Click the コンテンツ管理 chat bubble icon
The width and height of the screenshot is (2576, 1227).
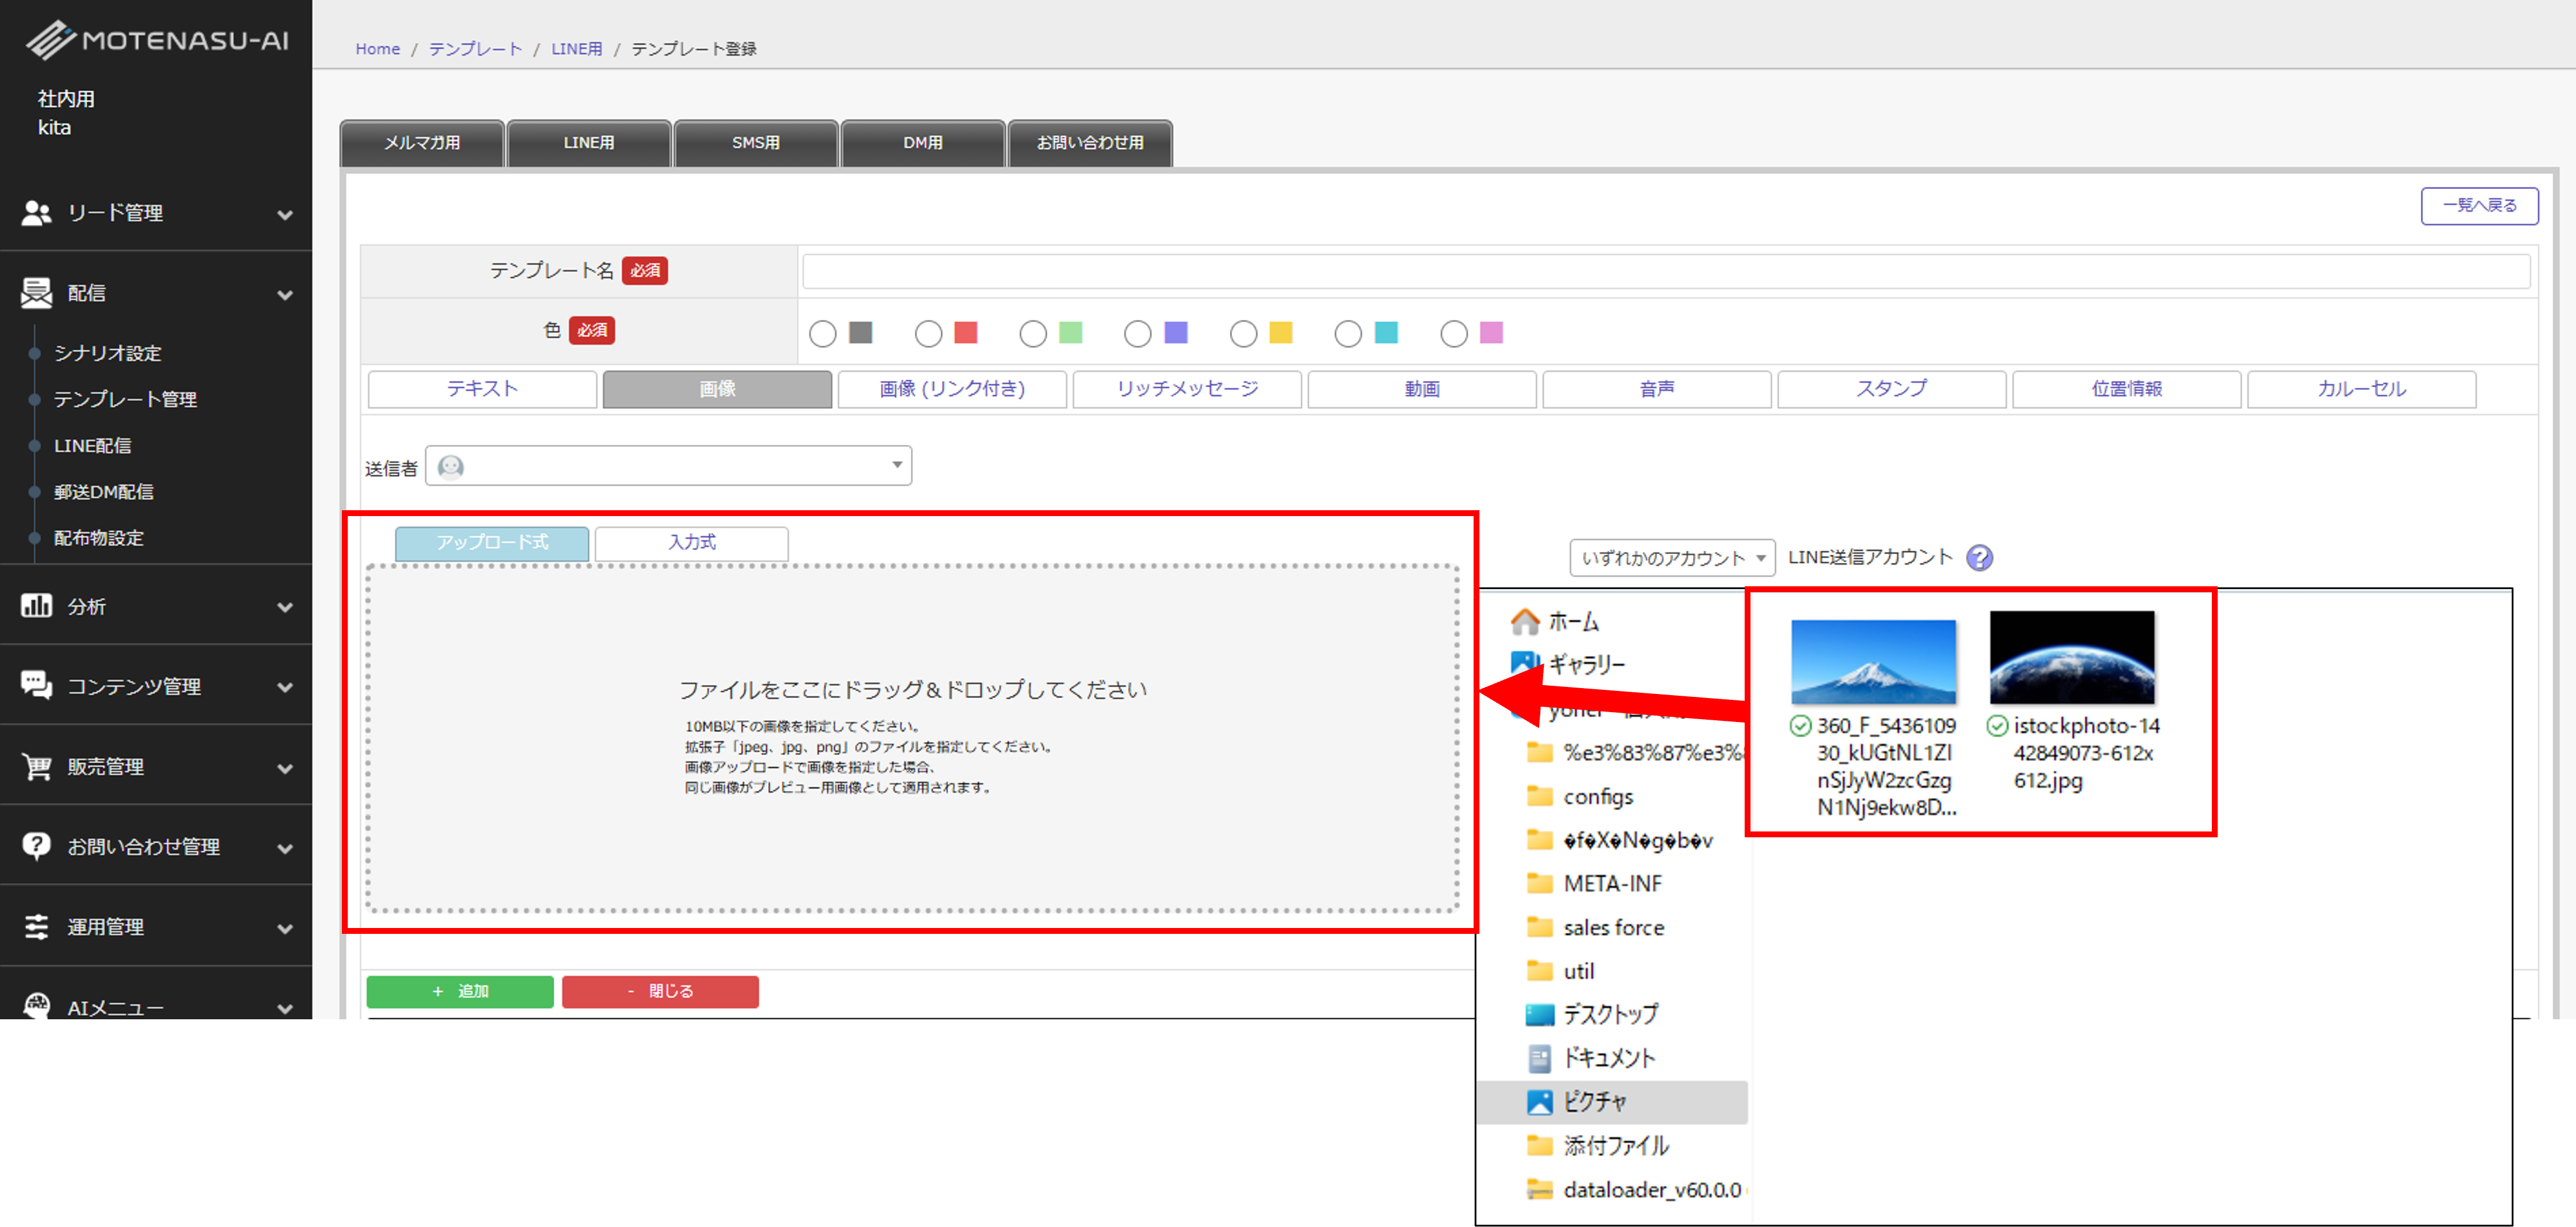coord(36,685)
